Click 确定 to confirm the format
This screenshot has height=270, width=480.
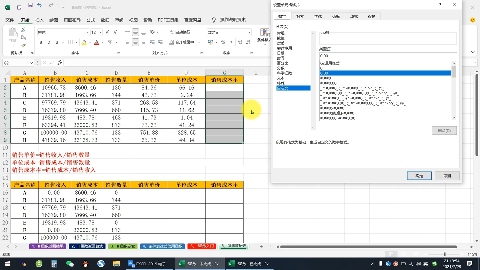click(419, 175)
